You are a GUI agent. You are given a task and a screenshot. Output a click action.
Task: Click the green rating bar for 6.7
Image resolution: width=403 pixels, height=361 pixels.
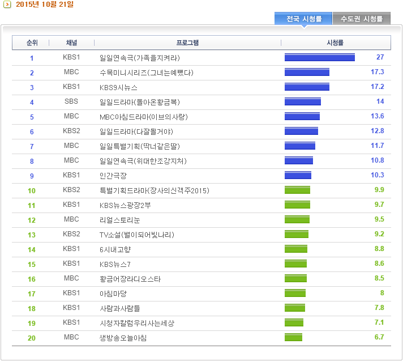293,337
